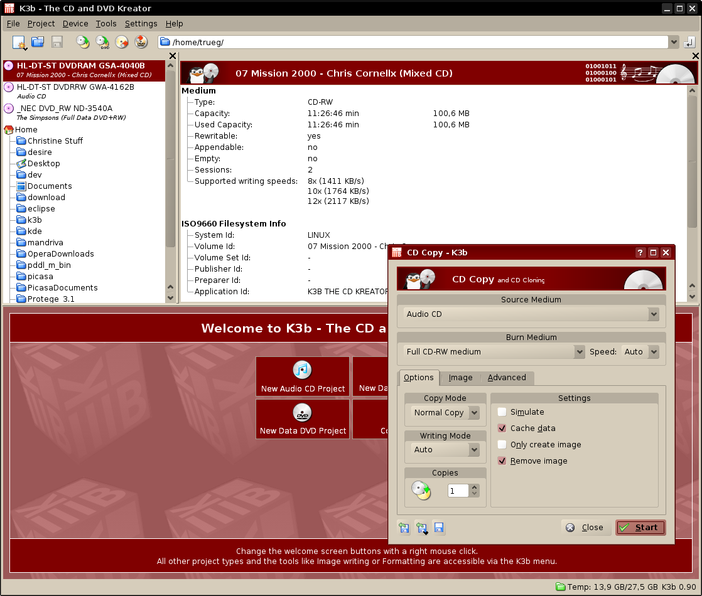702x596 pixels.
Task: Click the greyed Save floppy toolbar icon
Action: pyautogui.click(x=57, y=42)
